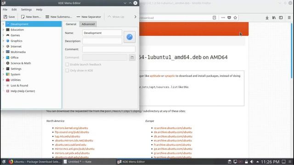Select the Settings category icon
Screen dimensions: 294x165
coord(8,69)
